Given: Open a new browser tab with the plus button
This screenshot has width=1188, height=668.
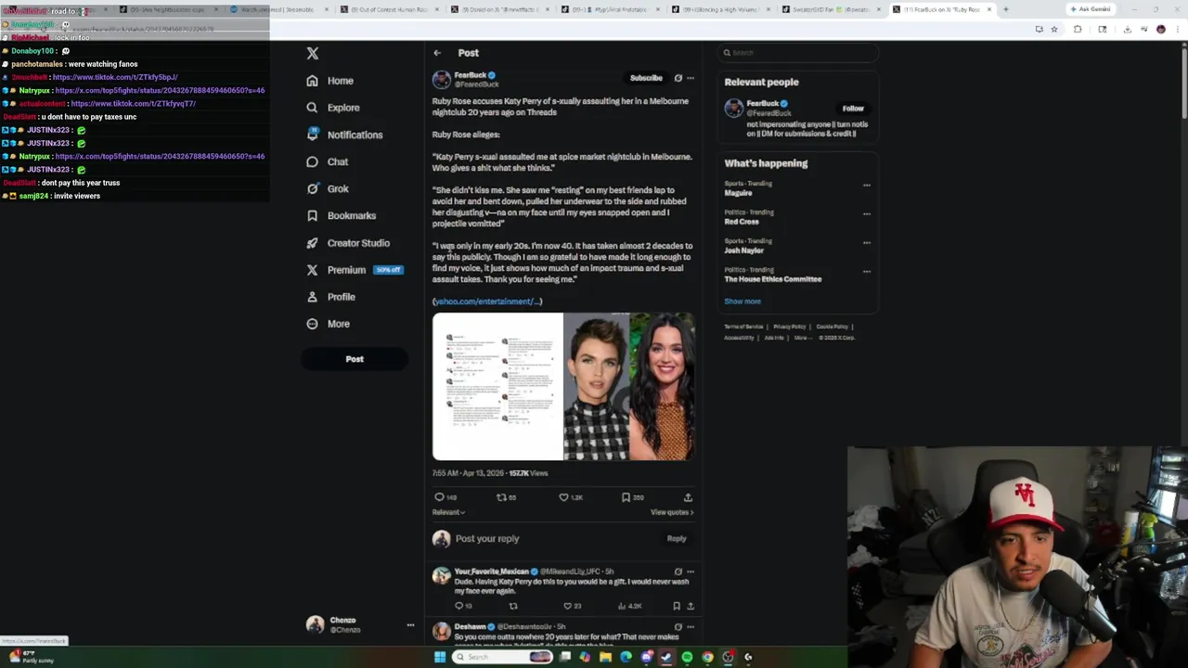Looking at the screenshot, I should tap(1005, 9).
